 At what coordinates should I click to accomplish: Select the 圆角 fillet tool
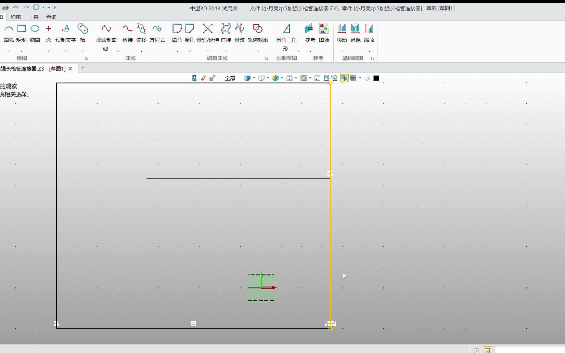[177, 33]
